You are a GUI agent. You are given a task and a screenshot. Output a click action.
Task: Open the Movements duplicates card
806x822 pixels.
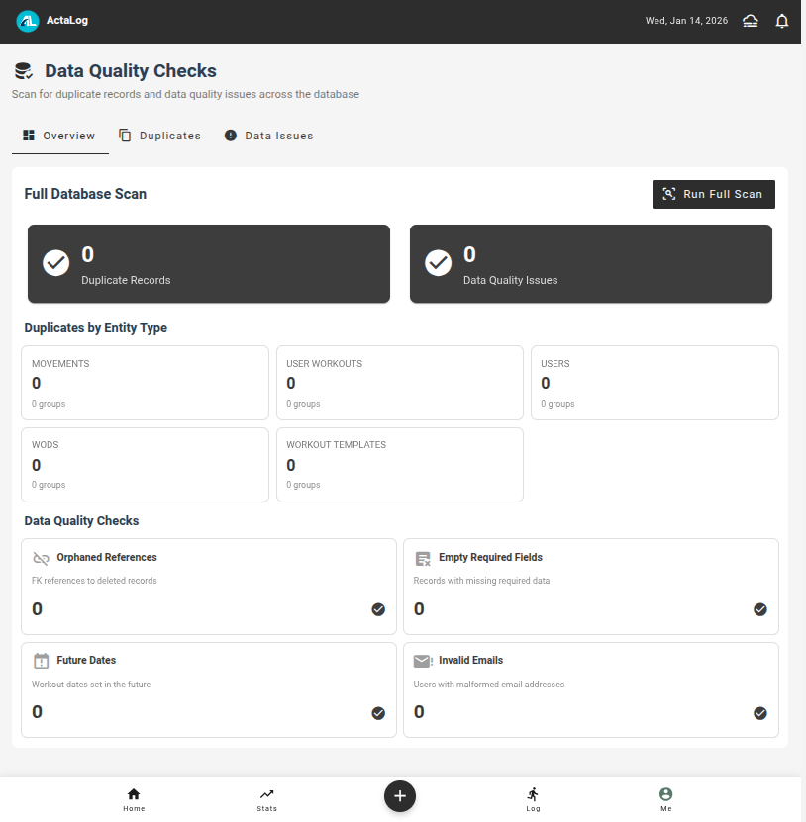145,383
